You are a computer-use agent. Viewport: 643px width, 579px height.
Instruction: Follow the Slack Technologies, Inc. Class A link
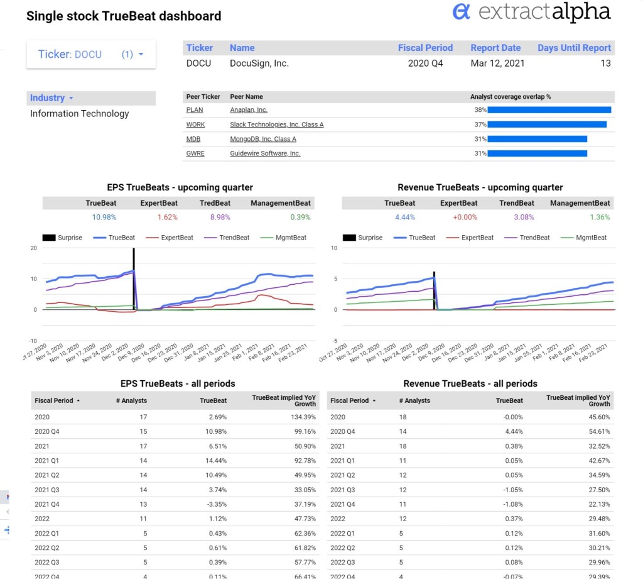(277, 124)
